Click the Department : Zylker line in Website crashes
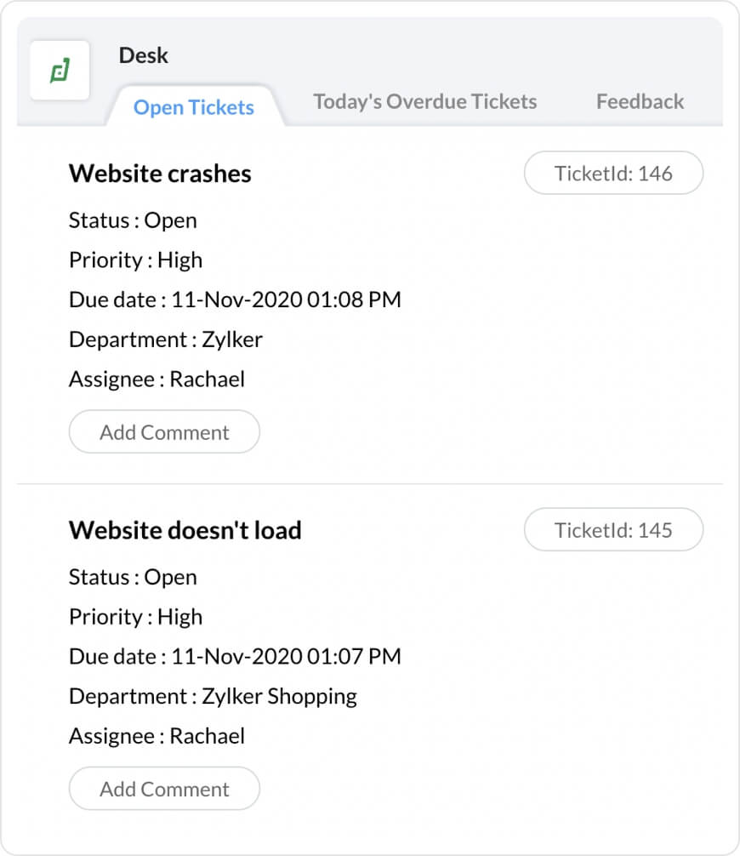Screen dimensions: 740x856 click(166, 340)
